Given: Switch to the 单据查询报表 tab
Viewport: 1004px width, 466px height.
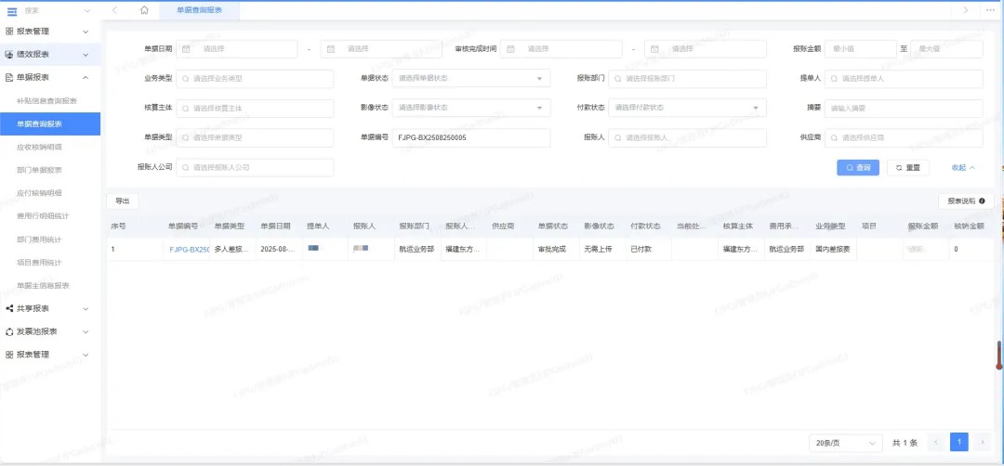Looking at the screenshot, I should point(197,10).
